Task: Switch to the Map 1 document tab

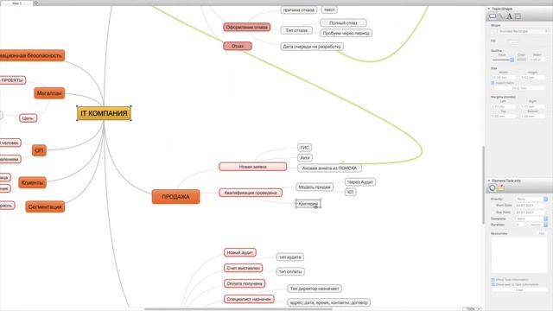Action: coord(16,3)
